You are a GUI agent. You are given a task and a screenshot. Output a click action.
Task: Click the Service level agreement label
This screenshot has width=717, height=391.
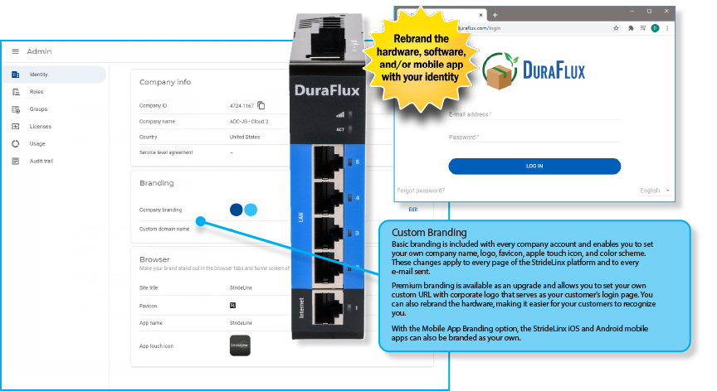[166, 152]
